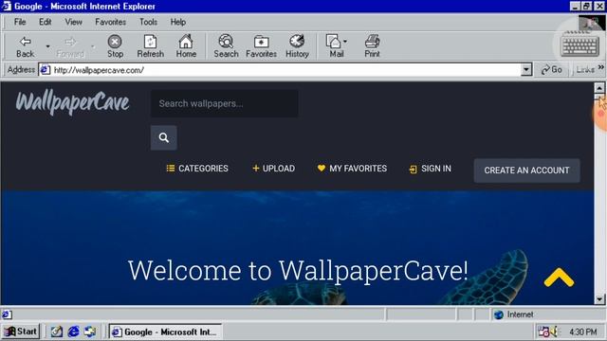Click the system tray volume icon

pyautogui.click(x=554, y=332)
